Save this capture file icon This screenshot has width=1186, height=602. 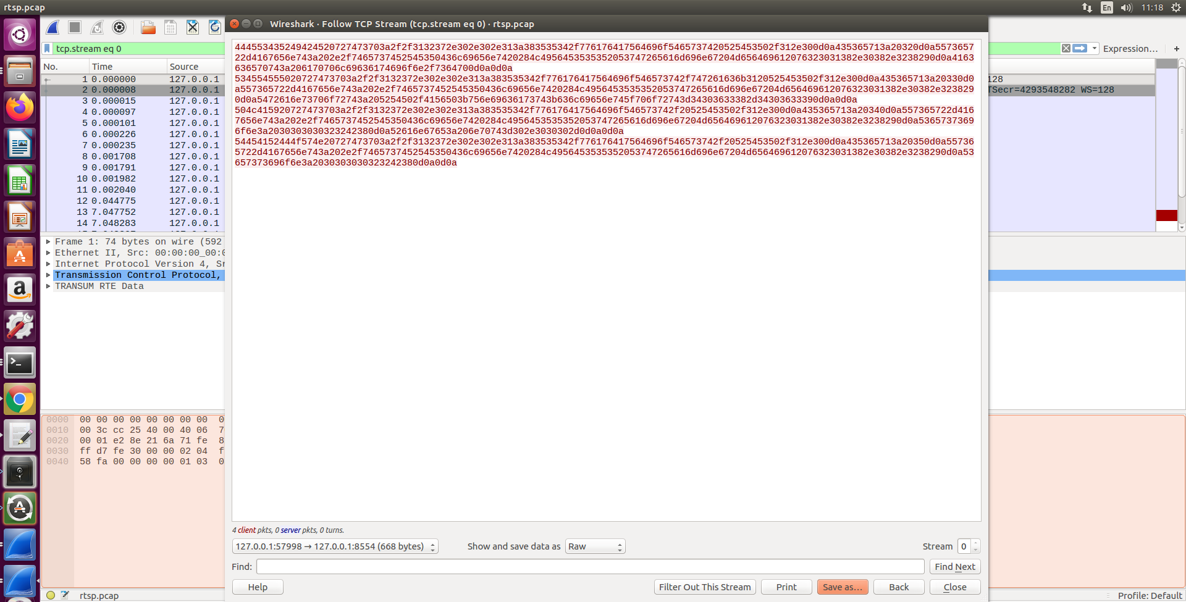(x=170, y=27)
